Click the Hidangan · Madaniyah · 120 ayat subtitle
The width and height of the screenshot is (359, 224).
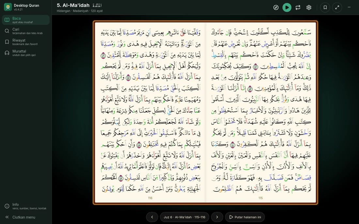click(80, 11)
